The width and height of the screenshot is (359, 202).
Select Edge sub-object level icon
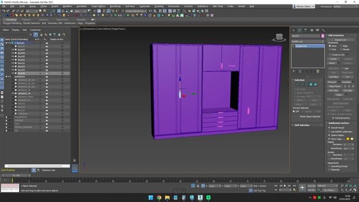coord(302,85)
